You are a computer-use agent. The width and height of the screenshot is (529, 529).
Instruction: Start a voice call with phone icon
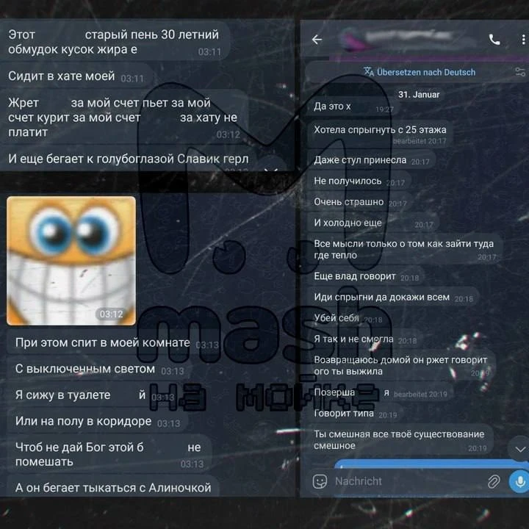point(494,40)
